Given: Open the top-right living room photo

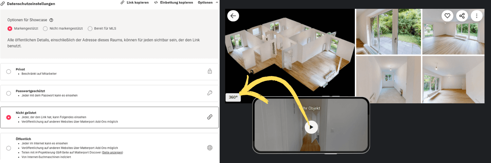Looking at the screenshot, I should [x=453, y=32].
